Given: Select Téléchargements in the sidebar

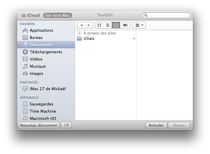Looking at the screenshot, I should point(46,52).
